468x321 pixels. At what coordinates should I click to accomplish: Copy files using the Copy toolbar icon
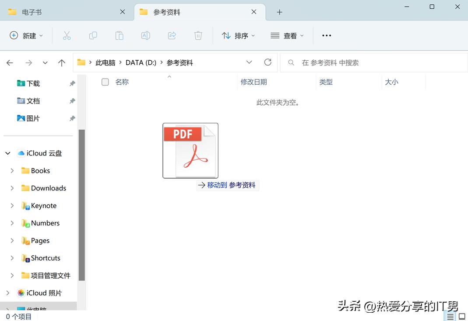(x=93, y=35)
